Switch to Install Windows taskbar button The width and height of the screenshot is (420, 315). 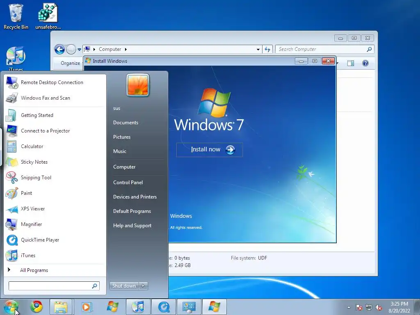coord(214,307)
